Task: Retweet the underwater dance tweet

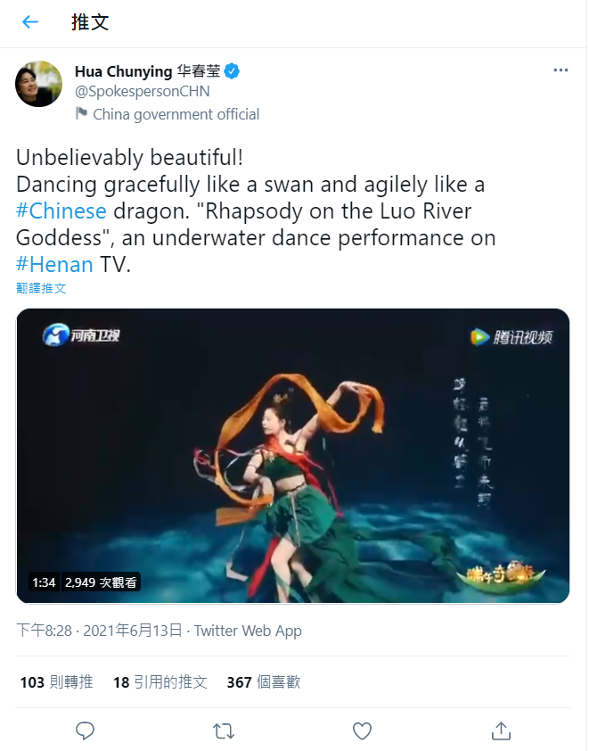Action: [223, 730]
